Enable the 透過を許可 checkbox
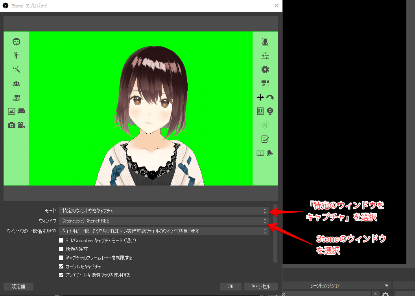 (61, 249)
